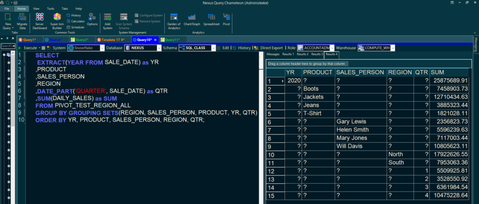This screenshot has width=479, height=204.
Task: Click the SALES_PERSON column header
Action: [x=360, y=72]
